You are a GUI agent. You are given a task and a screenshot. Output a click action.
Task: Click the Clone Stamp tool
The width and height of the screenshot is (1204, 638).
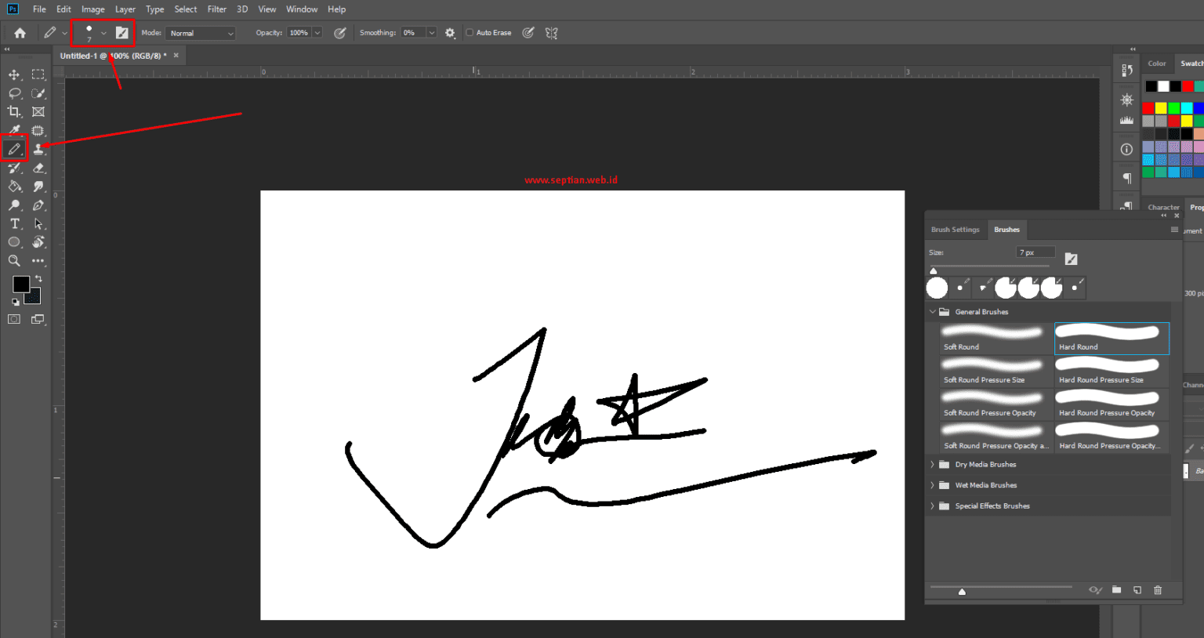click(38, 149)
